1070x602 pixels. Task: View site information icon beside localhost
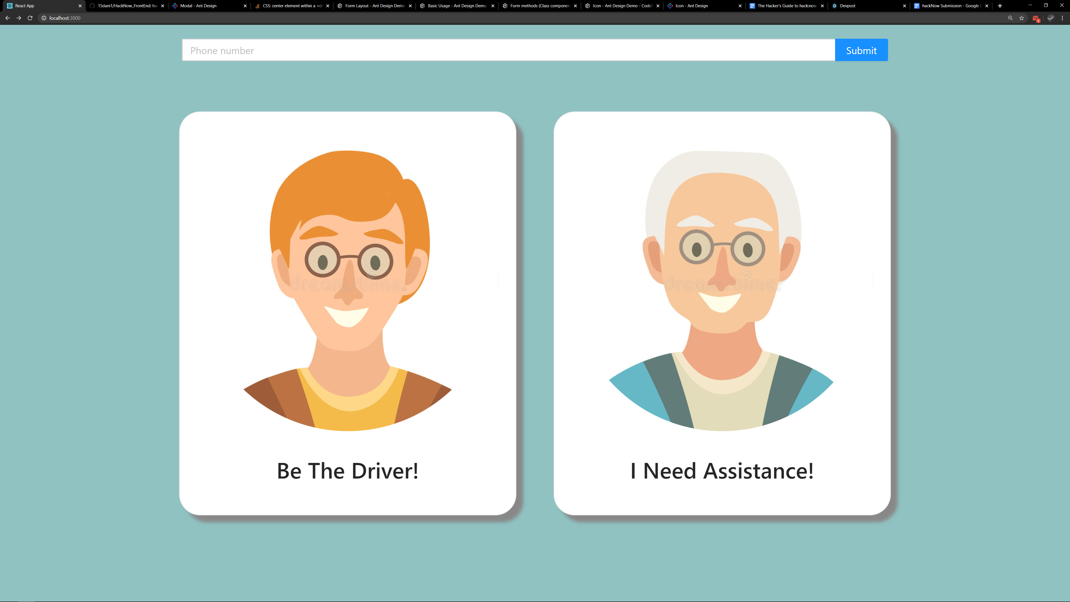(44, 18)
